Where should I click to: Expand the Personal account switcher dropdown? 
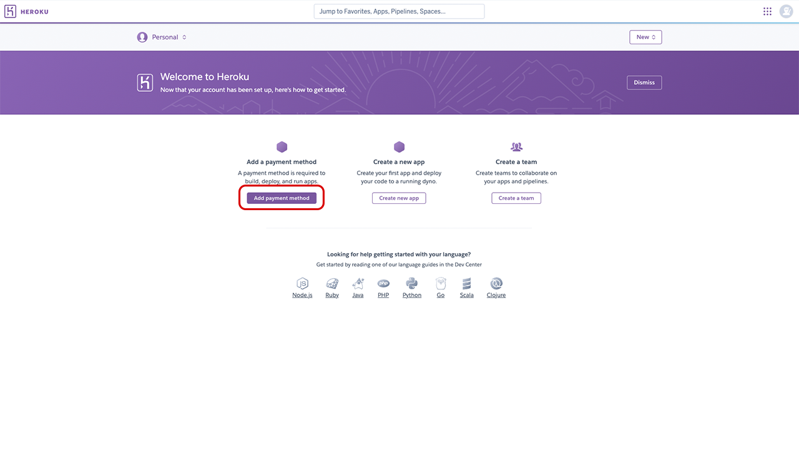pos(162,37)
